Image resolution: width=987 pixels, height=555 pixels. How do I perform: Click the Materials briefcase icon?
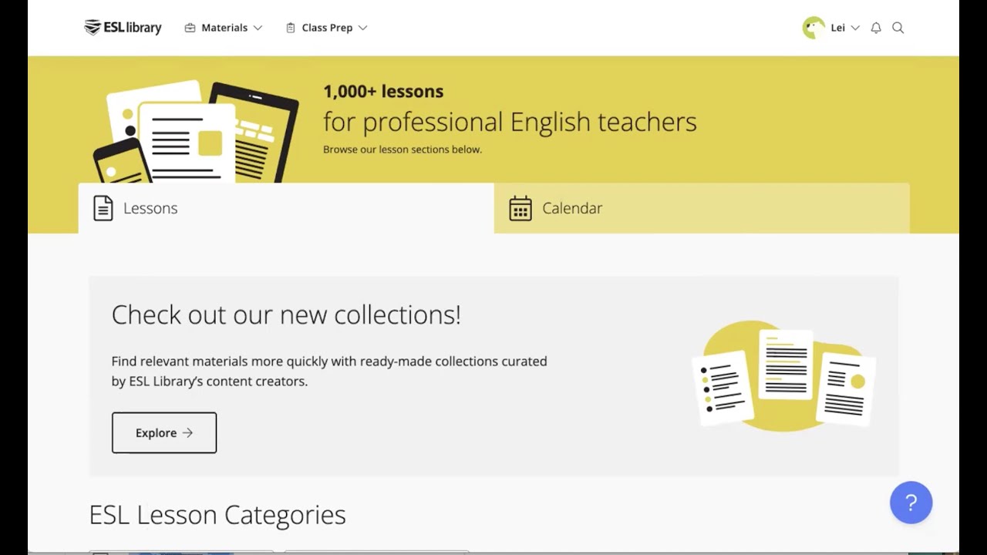point(190,28)
